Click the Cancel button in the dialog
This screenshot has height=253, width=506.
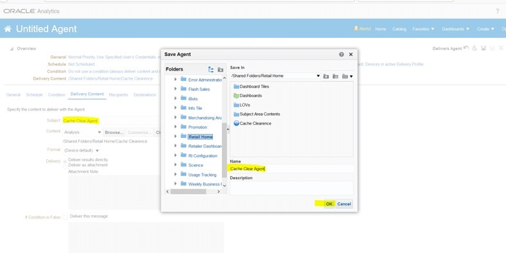(344, 204)
